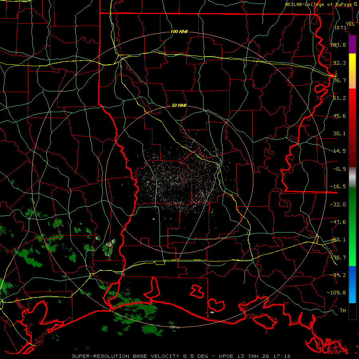Click the TH legend label
Image resolution: width=359 pixels, height=359 pixels.
click(x=343, y=311)
